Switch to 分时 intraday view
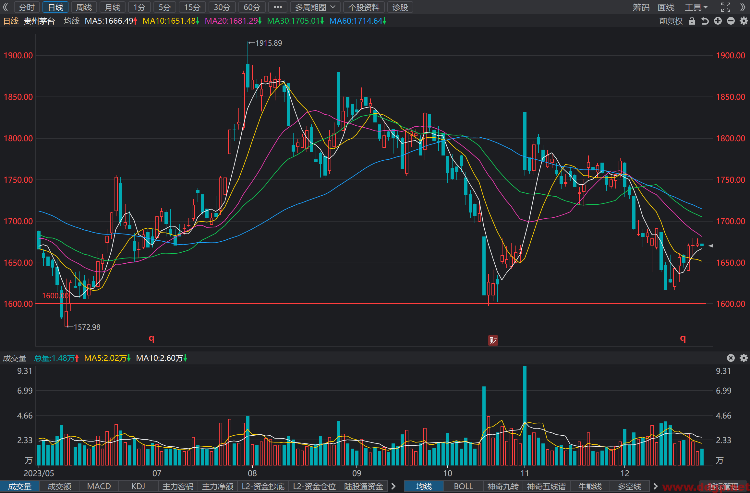 pos(27,7)
